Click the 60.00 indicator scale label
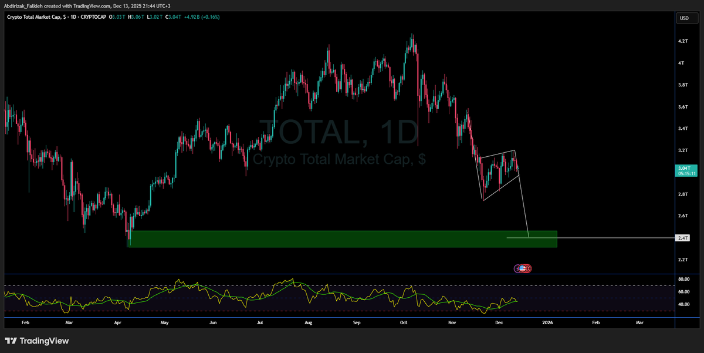The image size is (704, 353). [684, 292]
